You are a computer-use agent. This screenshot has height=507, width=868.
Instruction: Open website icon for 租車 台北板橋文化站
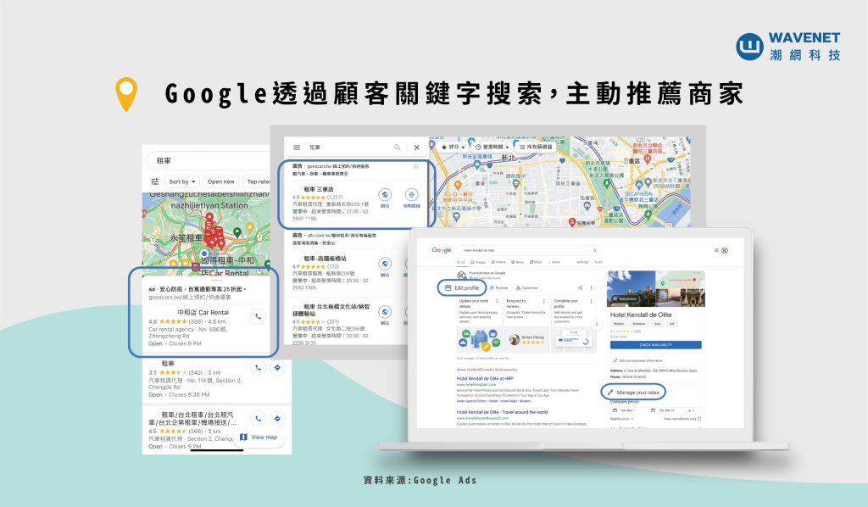point(385,312)
